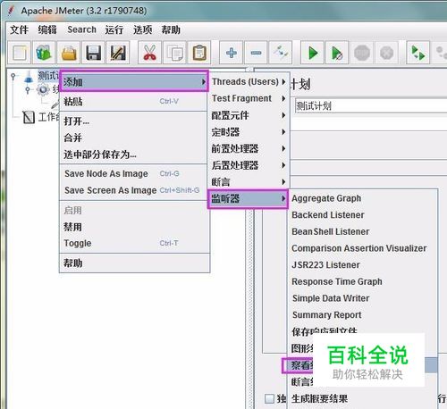Click the Save As toolbar icon
The width and height of the screenshot is (447, 409).
tap(118, 53)
